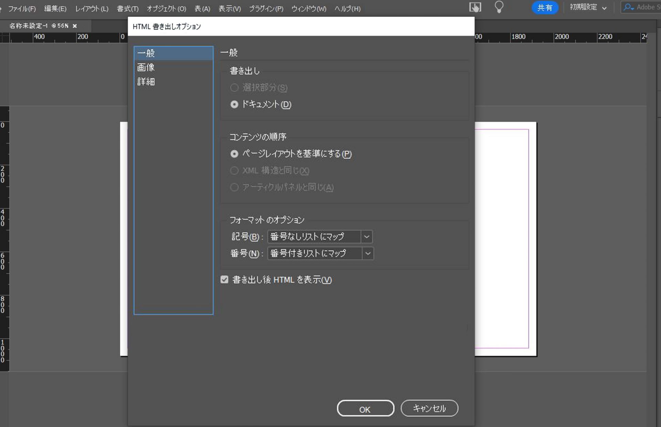Switch to the 画像 settings section

(x=146, y=67)
